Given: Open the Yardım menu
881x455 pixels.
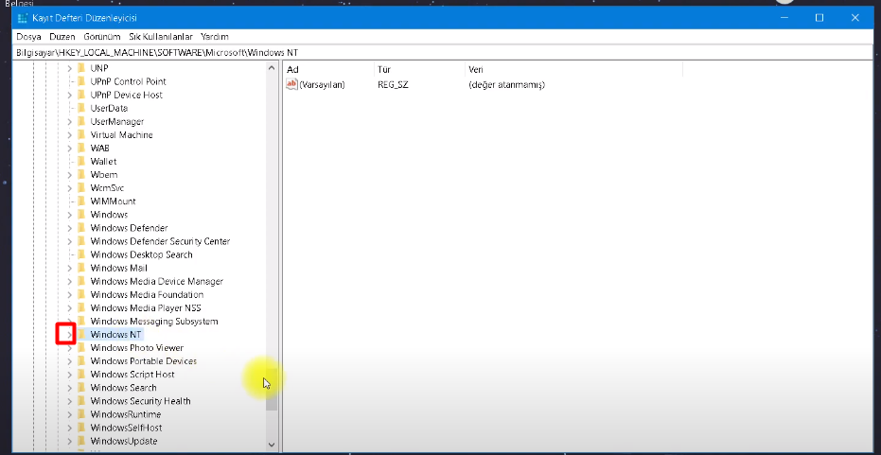Looking at the screenshot, I should (x=215, y=37).
